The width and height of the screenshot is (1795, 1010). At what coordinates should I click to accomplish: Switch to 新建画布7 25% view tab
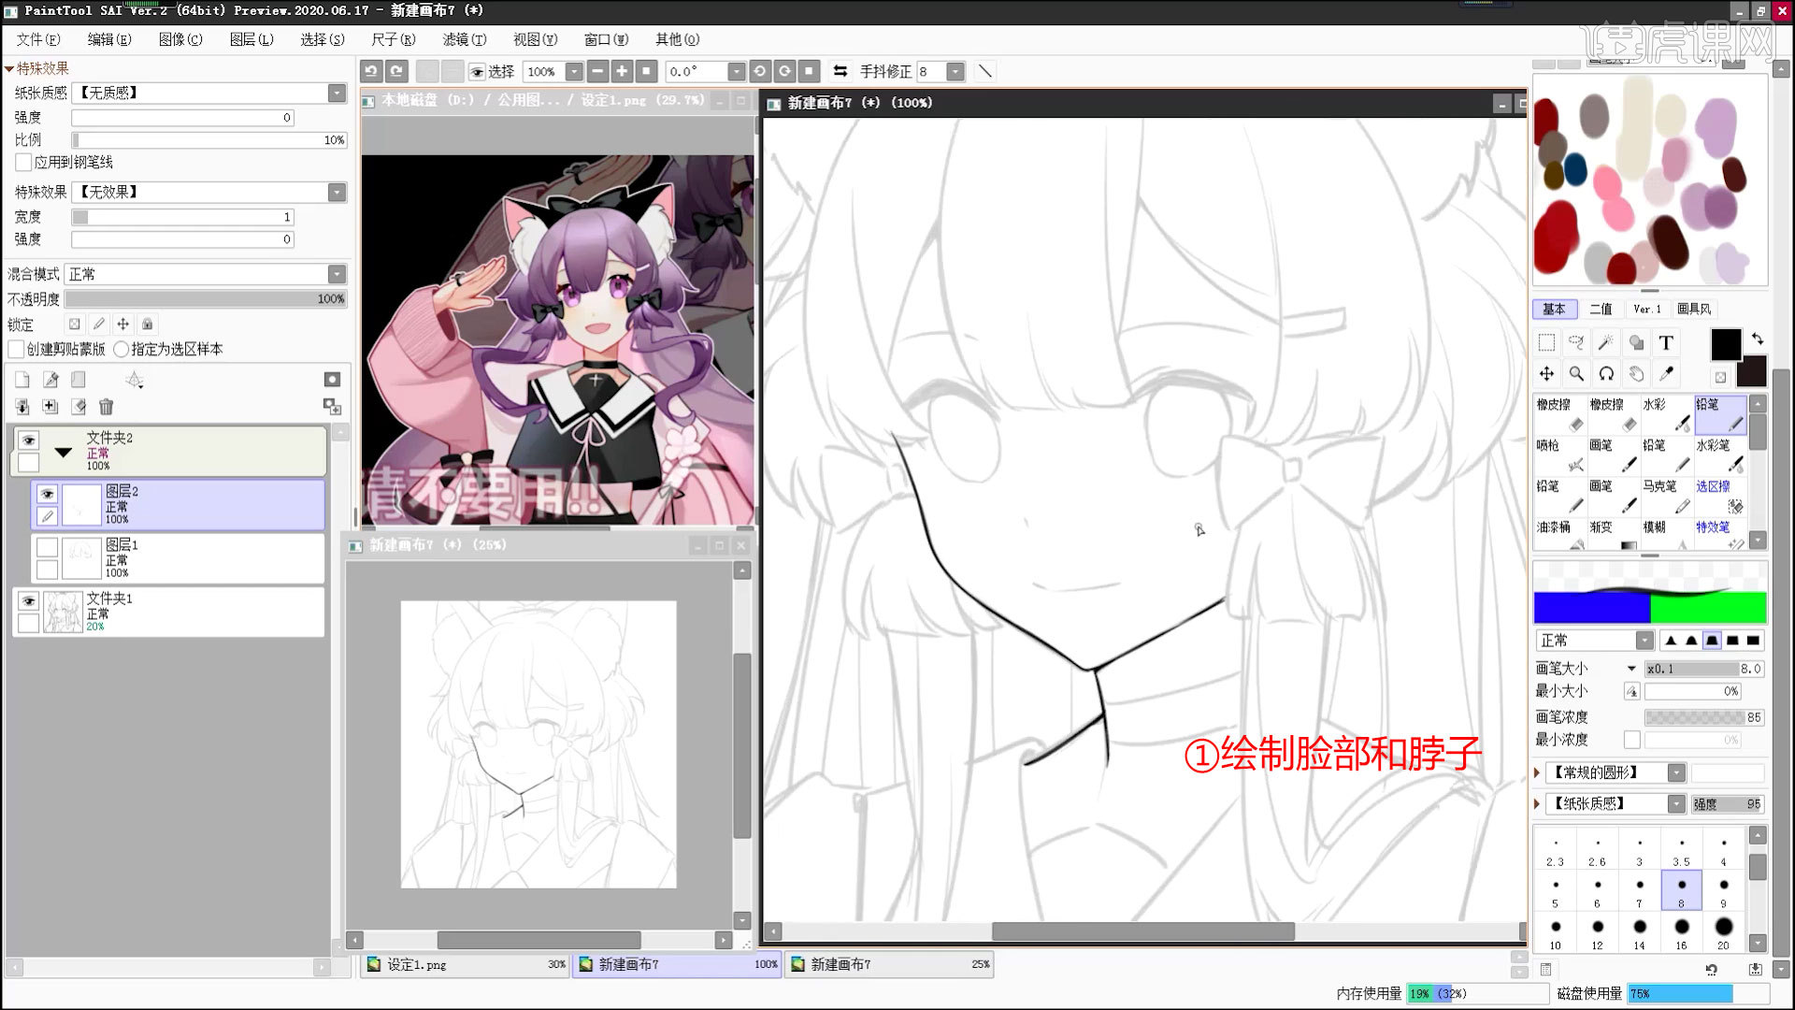(x=890, y=965)
